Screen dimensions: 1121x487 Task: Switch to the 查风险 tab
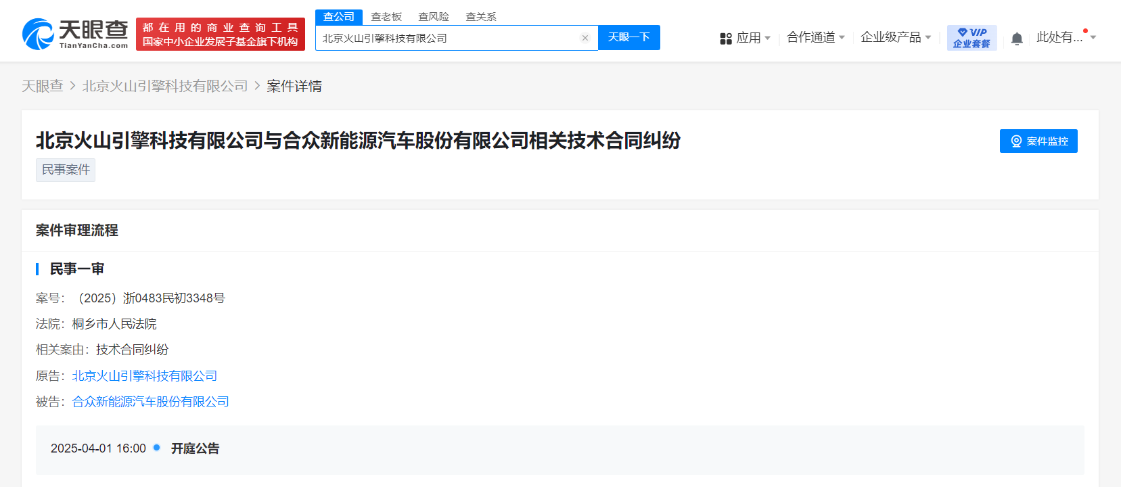434,17
